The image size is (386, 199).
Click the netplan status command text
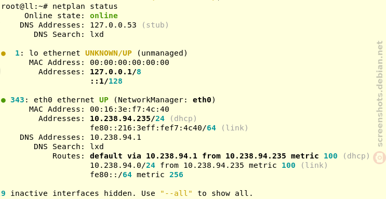(x=85, y=6)
